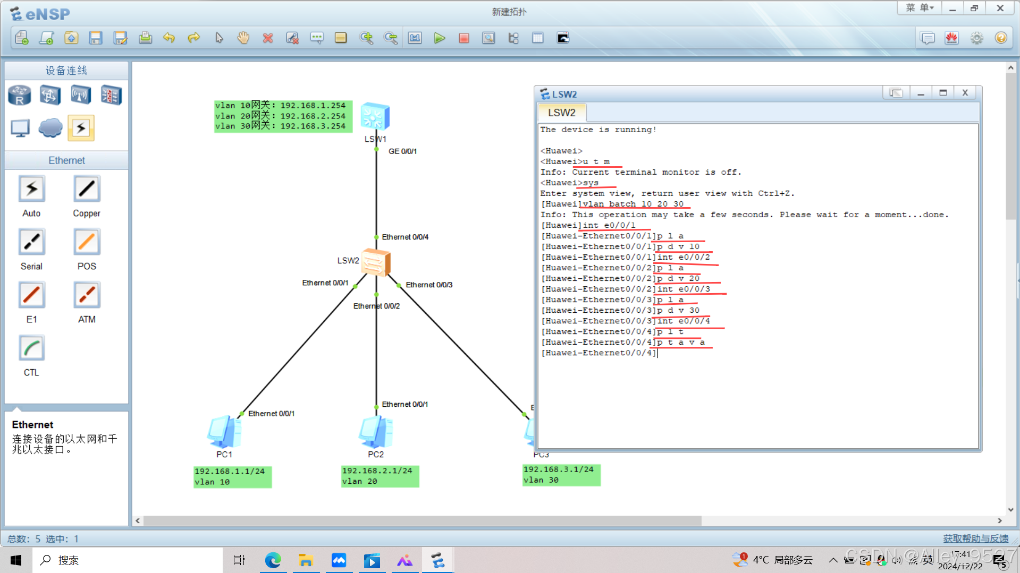The image size is (1020, 573).
Task: Create a new topology
Action: point(22,38)
